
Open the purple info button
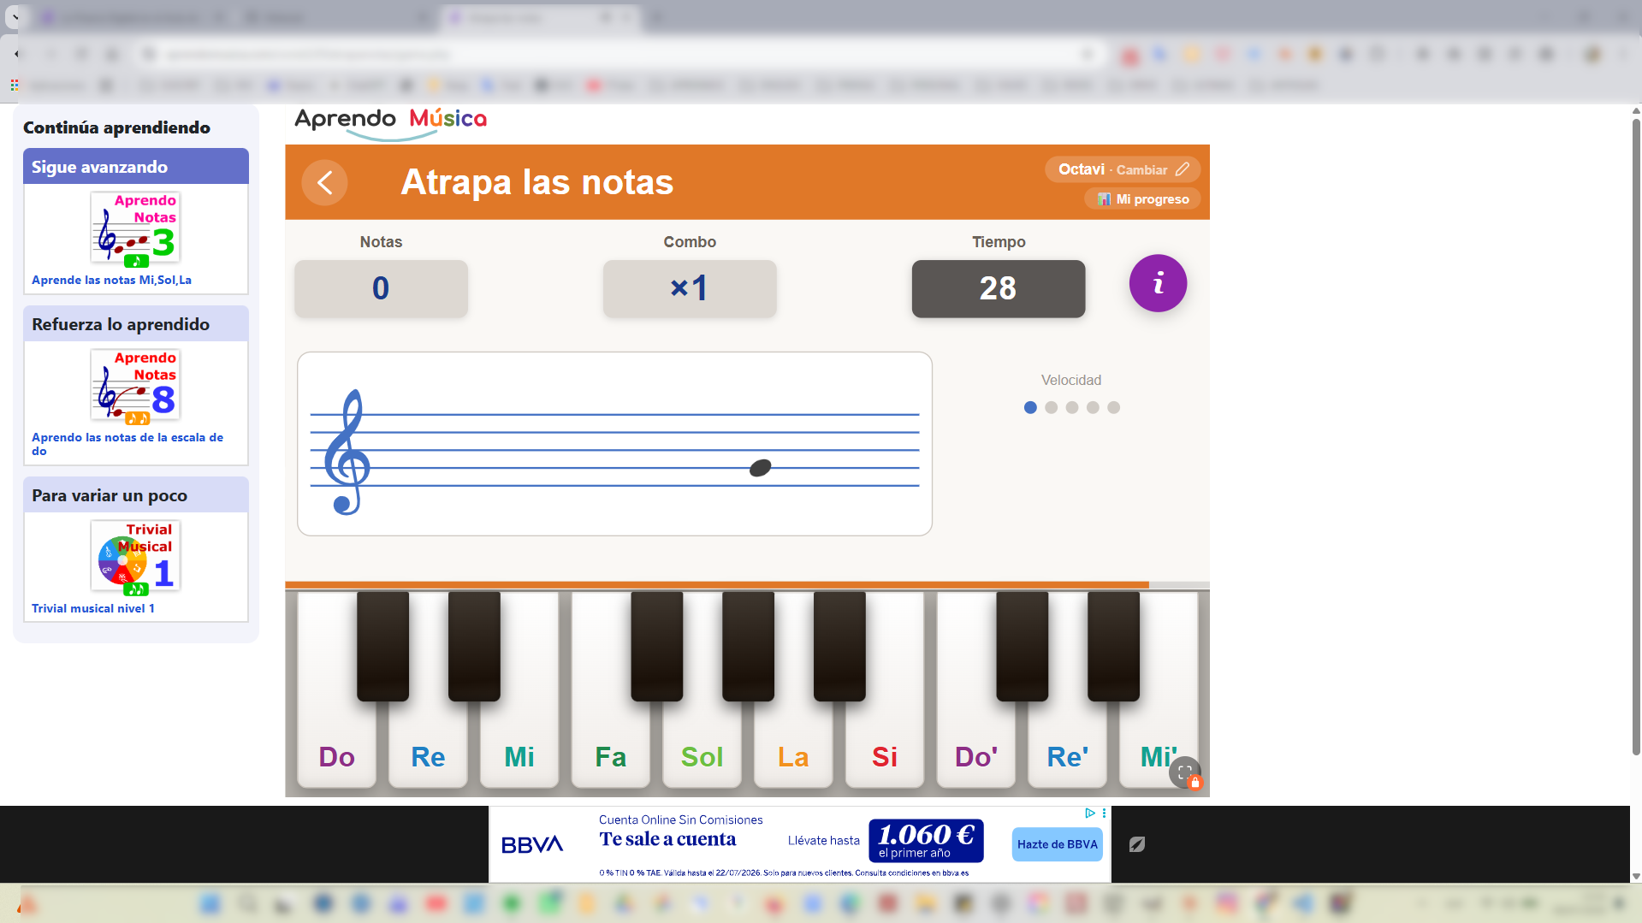[x=1158, y=283]
